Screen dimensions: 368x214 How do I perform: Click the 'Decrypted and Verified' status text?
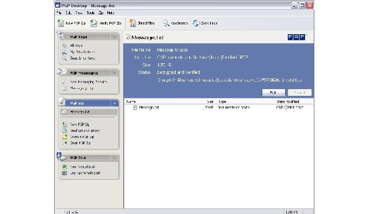178,72
